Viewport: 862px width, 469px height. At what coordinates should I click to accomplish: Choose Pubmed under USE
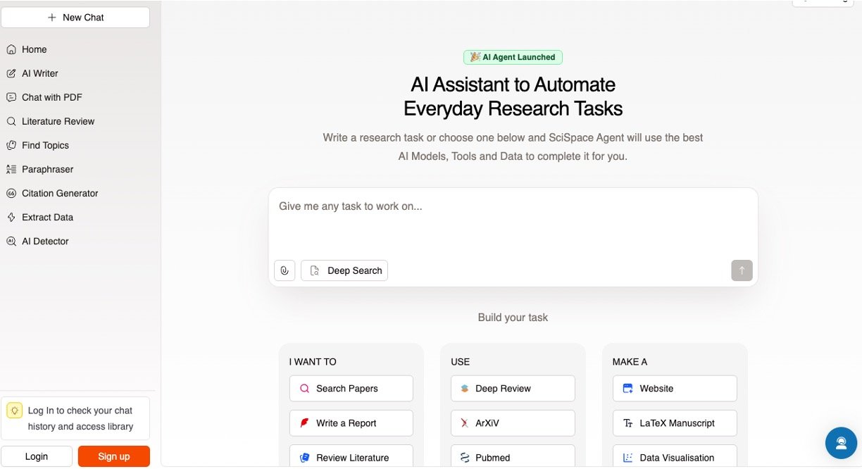(513, 456)
